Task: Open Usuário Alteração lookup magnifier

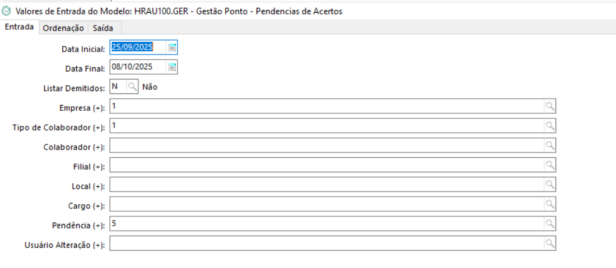Action: [x=549, y=244]
